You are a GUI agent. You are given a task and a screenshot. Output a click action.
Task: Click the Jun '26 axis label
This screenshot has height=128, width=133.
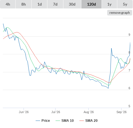(24, 112)
